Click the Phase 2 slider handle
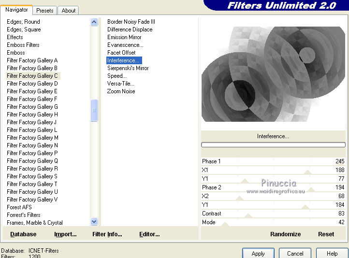Screen dimensions: 349x258 (x=311, y=189)
